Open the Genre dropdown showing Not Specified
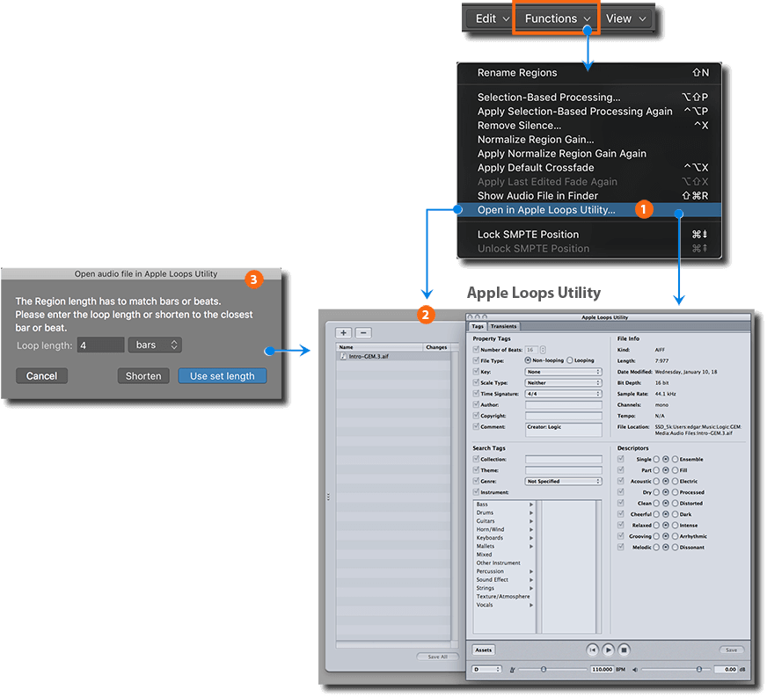The width and height of the screenshot is (767, 697). click(x=564, y=482)
